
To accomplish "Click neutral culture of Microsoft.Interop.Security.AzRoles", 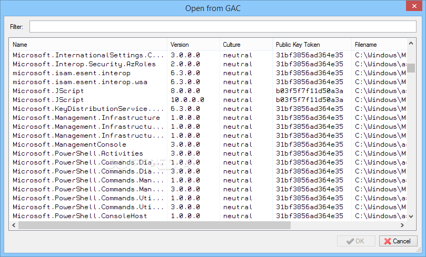I will click(x=237, y=64).
